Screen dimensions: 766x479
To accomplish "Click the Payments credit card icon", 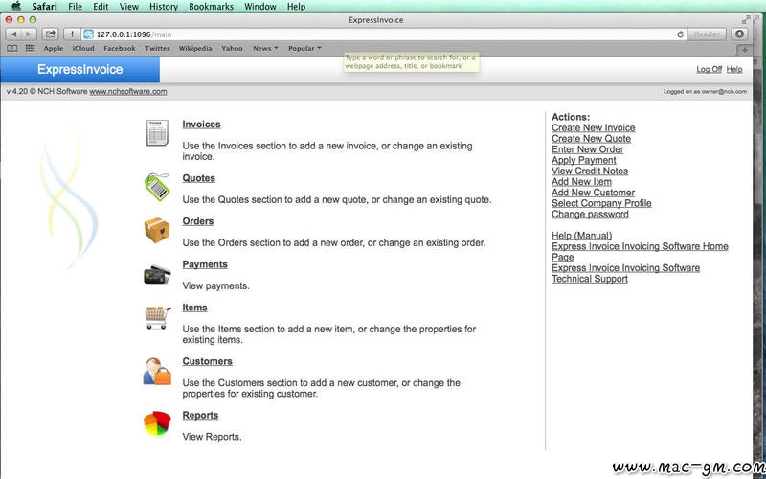I will [157, 274].
